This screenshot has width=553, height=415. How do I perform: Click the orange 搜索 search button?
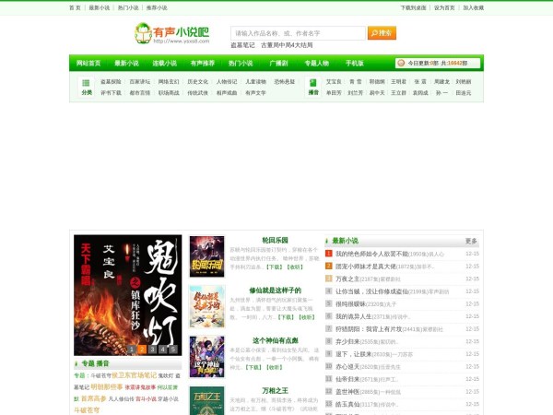click(x=382, y=33)
